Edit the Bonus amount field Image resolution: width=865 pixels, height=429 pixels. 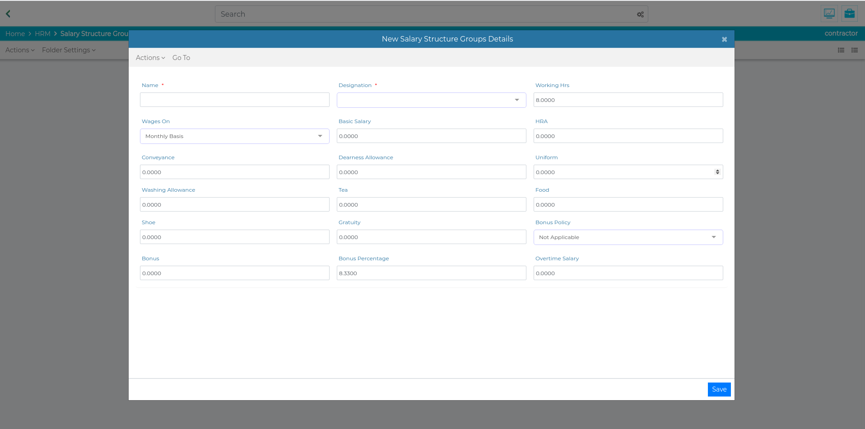235,273
